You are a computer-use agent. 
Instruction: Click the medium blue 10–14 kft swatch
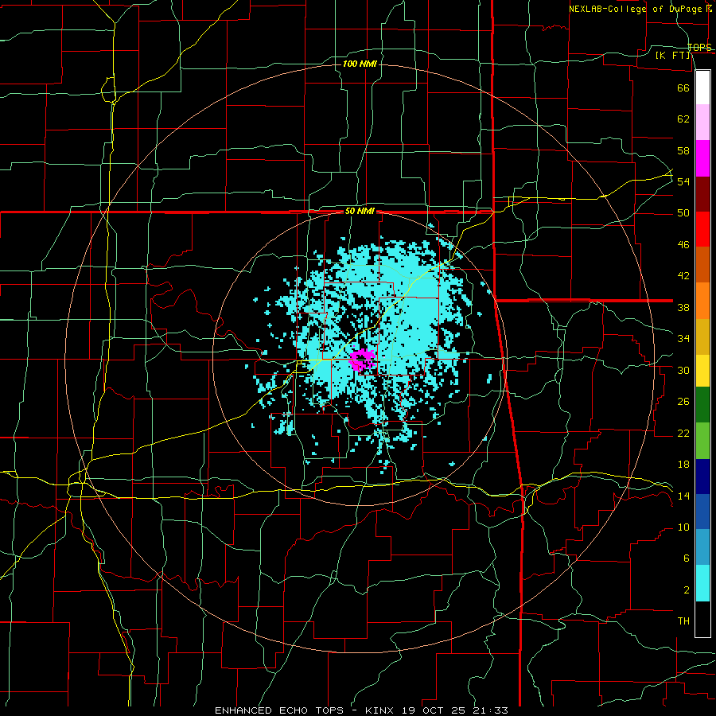point(702,512)
